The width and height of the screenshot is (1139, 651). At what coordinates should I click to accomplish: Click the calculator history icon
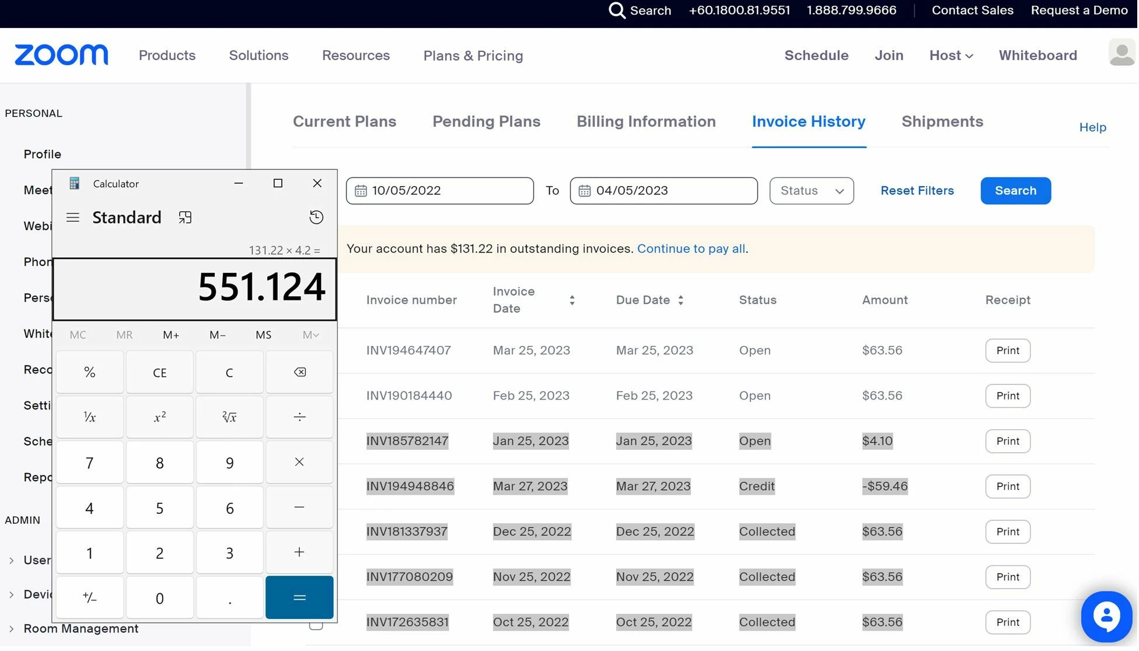pos(316,216)
